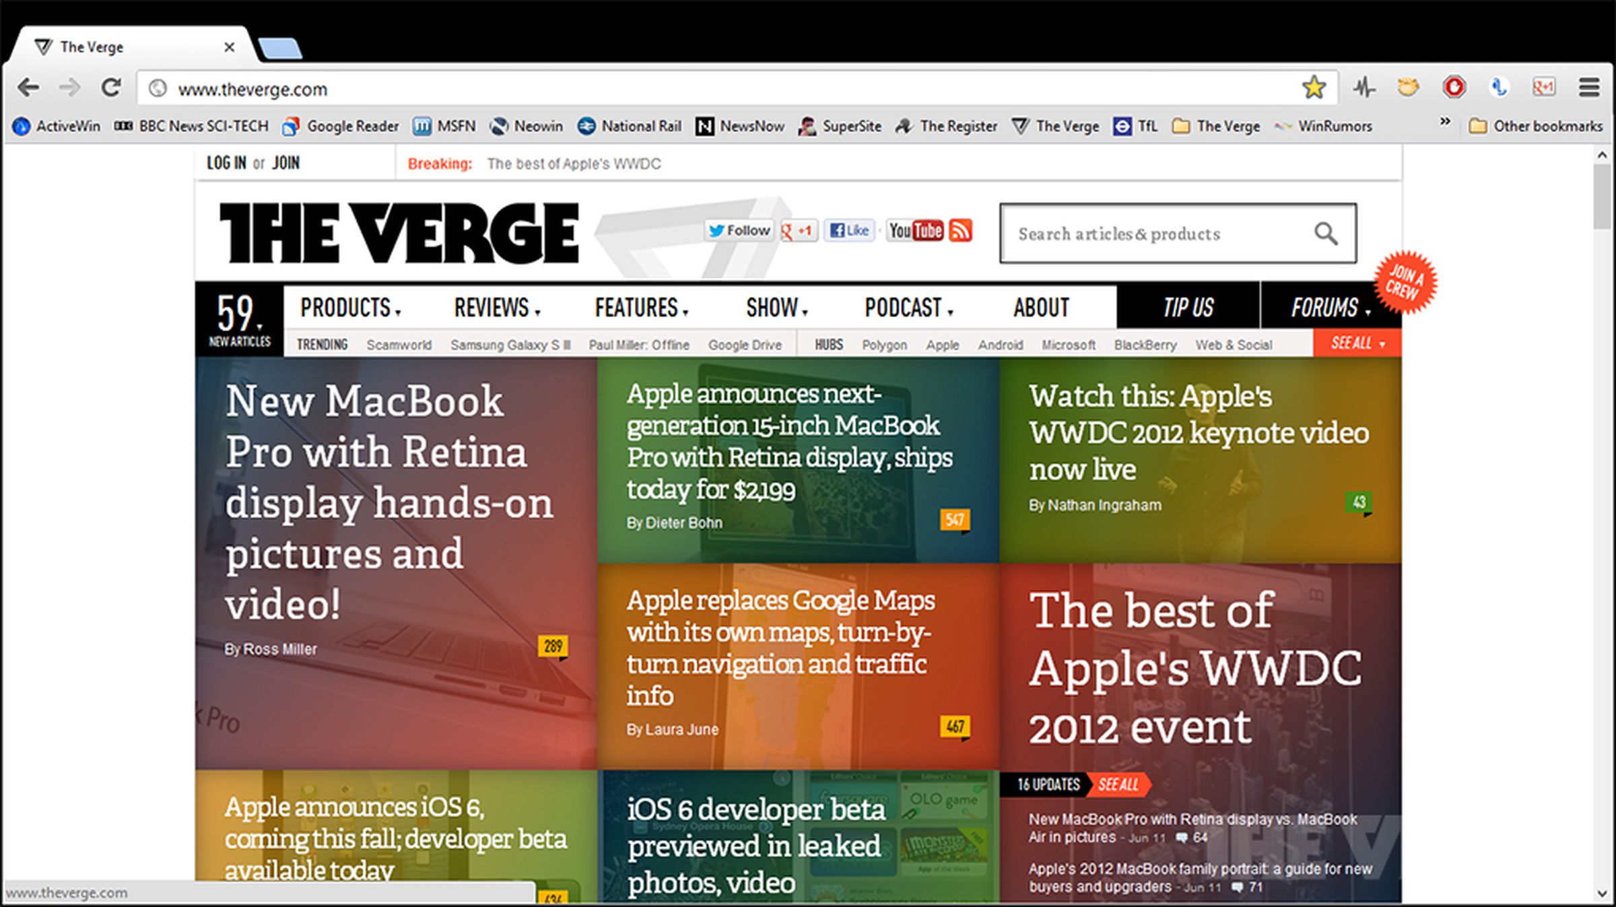1616x907 pixels.
Task: Click the pulse waveform extension icon
Action: (x=1365, y=87)
